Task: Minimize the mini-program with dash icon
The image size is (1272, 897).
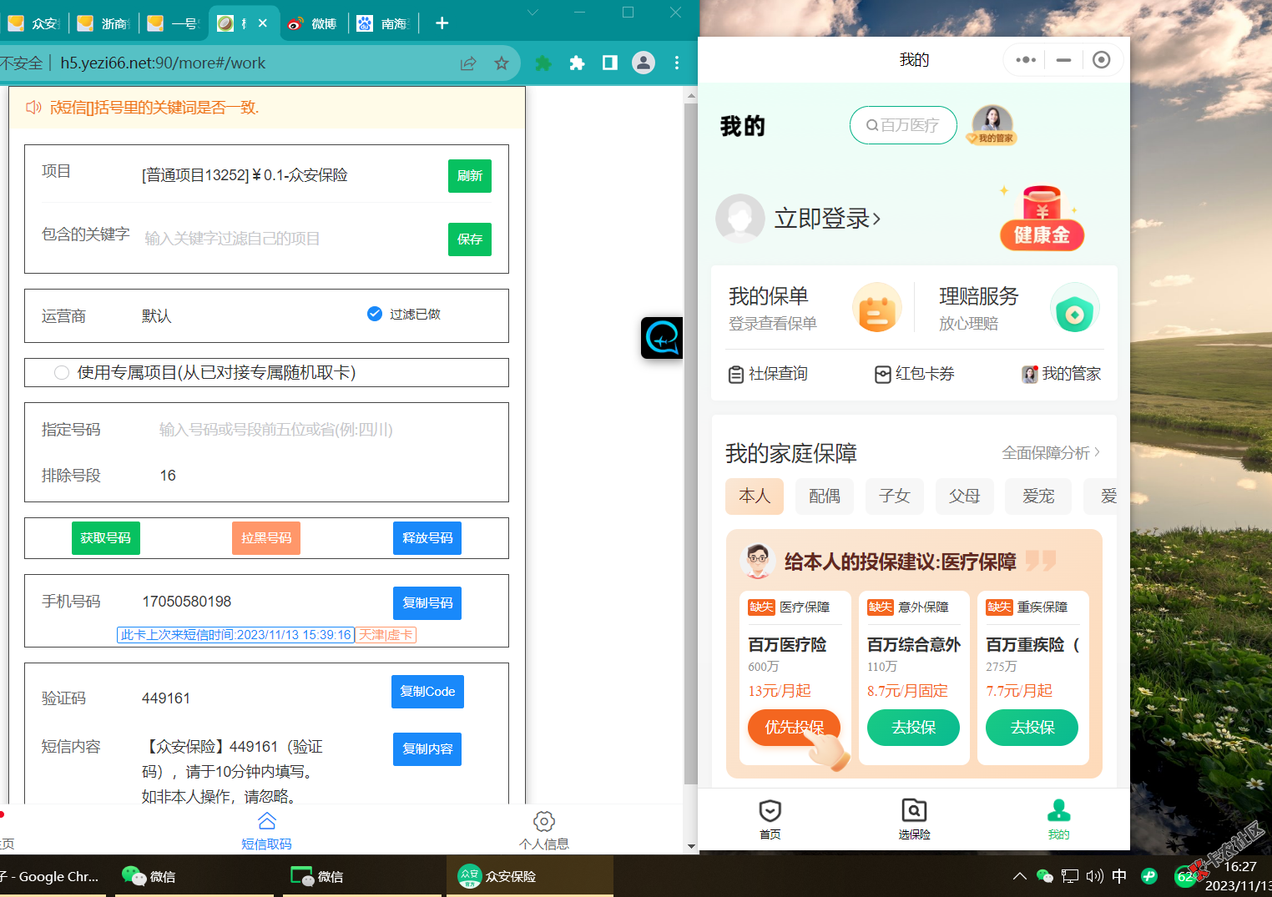Action: click(1063, 60)
